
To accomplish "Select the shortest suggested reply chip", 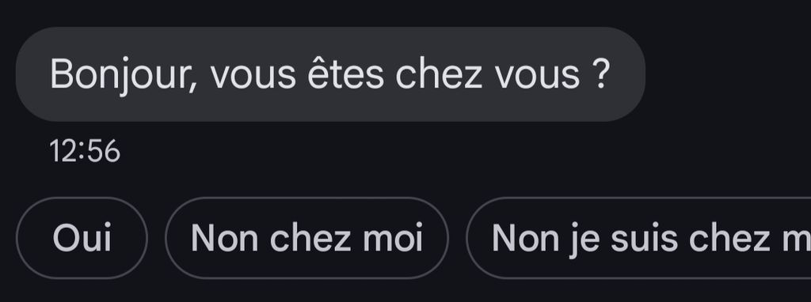I will [82, 238].
